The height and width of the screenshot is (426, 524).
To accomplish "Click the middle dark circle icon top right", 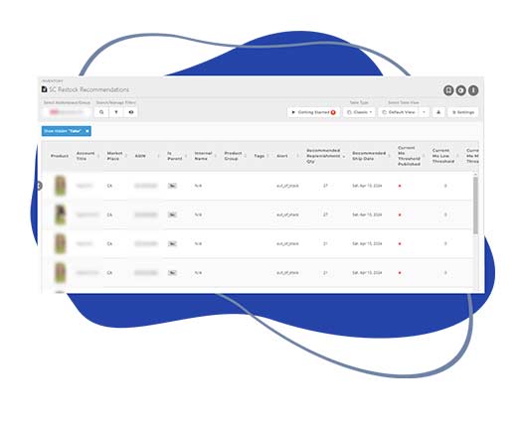I will pyautogui.click(x=460, y=90).
